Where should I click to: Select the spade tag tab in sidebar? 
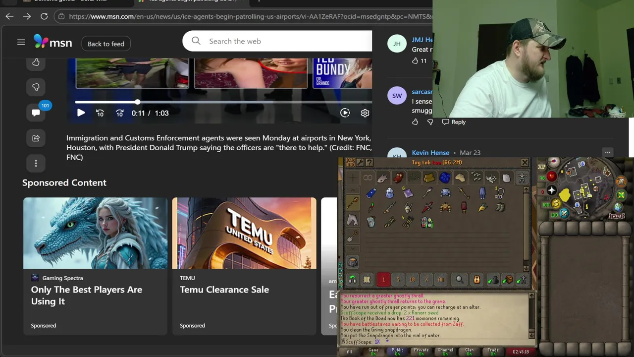[352, 236]
